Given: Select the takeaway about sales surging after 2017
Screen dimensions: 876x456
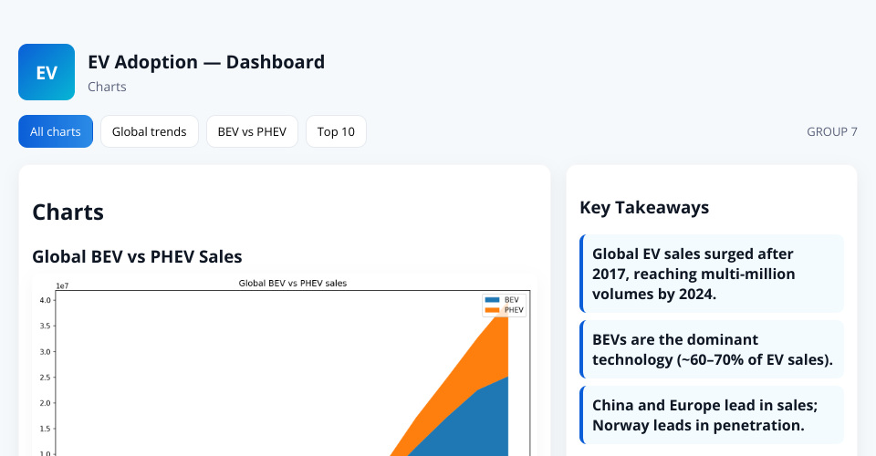Looking at the screenshot, I should coord(712,274).
